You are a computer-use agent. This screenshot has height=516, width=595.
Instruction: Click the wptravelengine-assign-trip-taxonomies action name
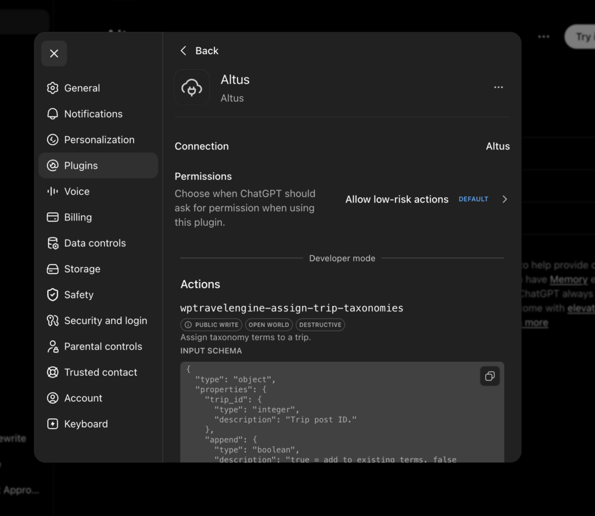click(x=292, y=308)
